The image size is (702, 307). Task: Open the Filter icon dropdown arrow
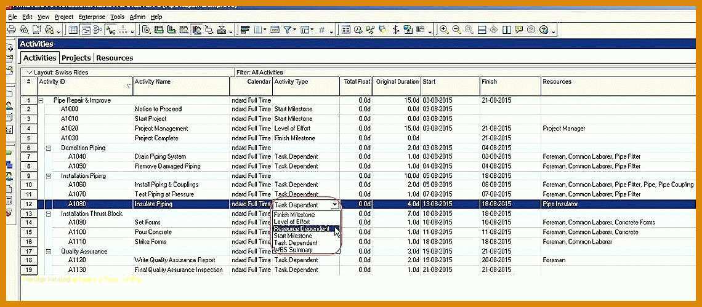tap(294, 30)
